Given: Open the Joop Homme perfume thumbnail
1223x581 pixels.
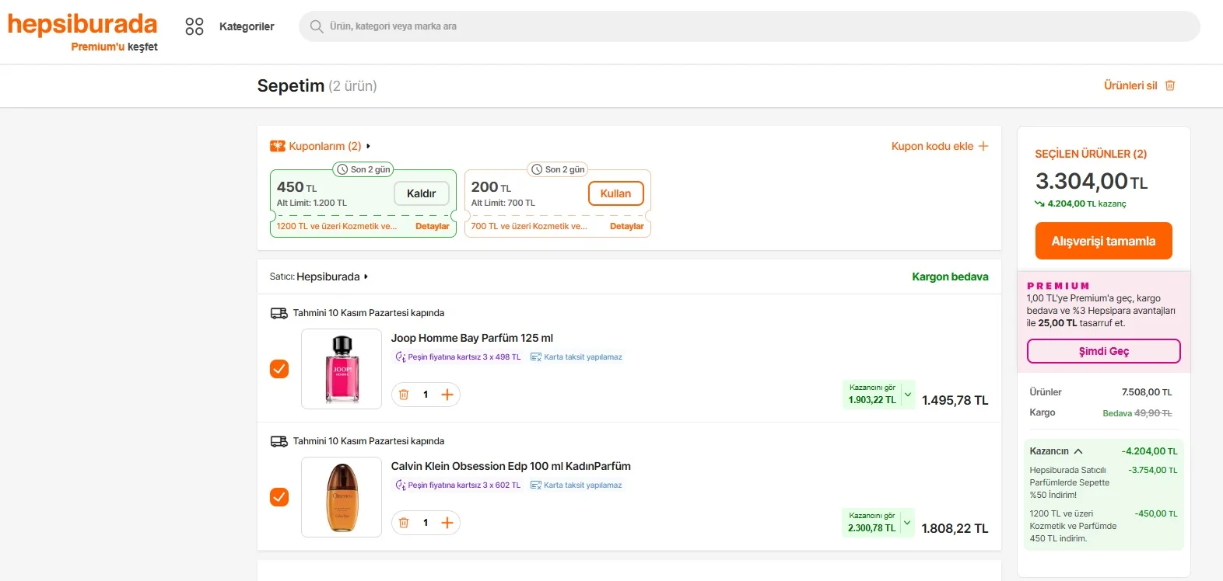Looking at the screenshot, I should (342, 369).
